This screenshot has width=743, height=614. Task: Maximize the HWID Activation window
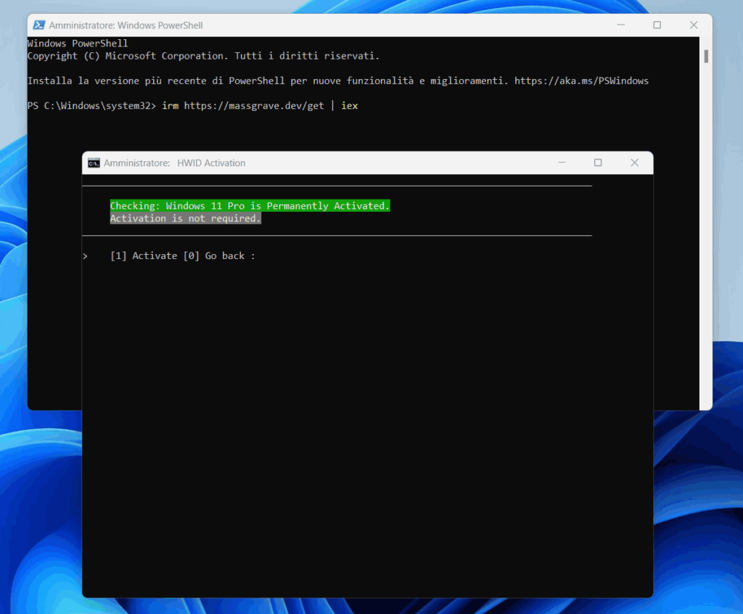pyautogui.click(x=598, y=163)
